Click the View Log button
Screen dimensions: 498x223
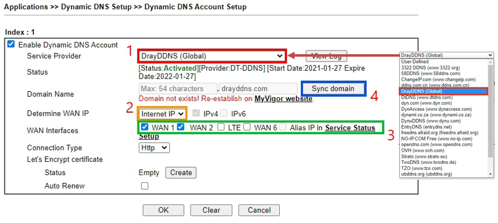click(x=326, y=56)
